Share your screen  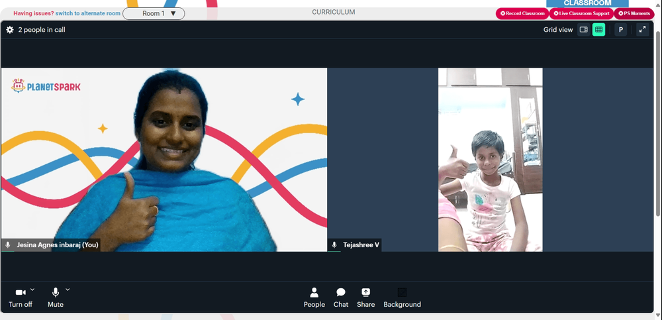pyautogui.click(x=365, y=297)
